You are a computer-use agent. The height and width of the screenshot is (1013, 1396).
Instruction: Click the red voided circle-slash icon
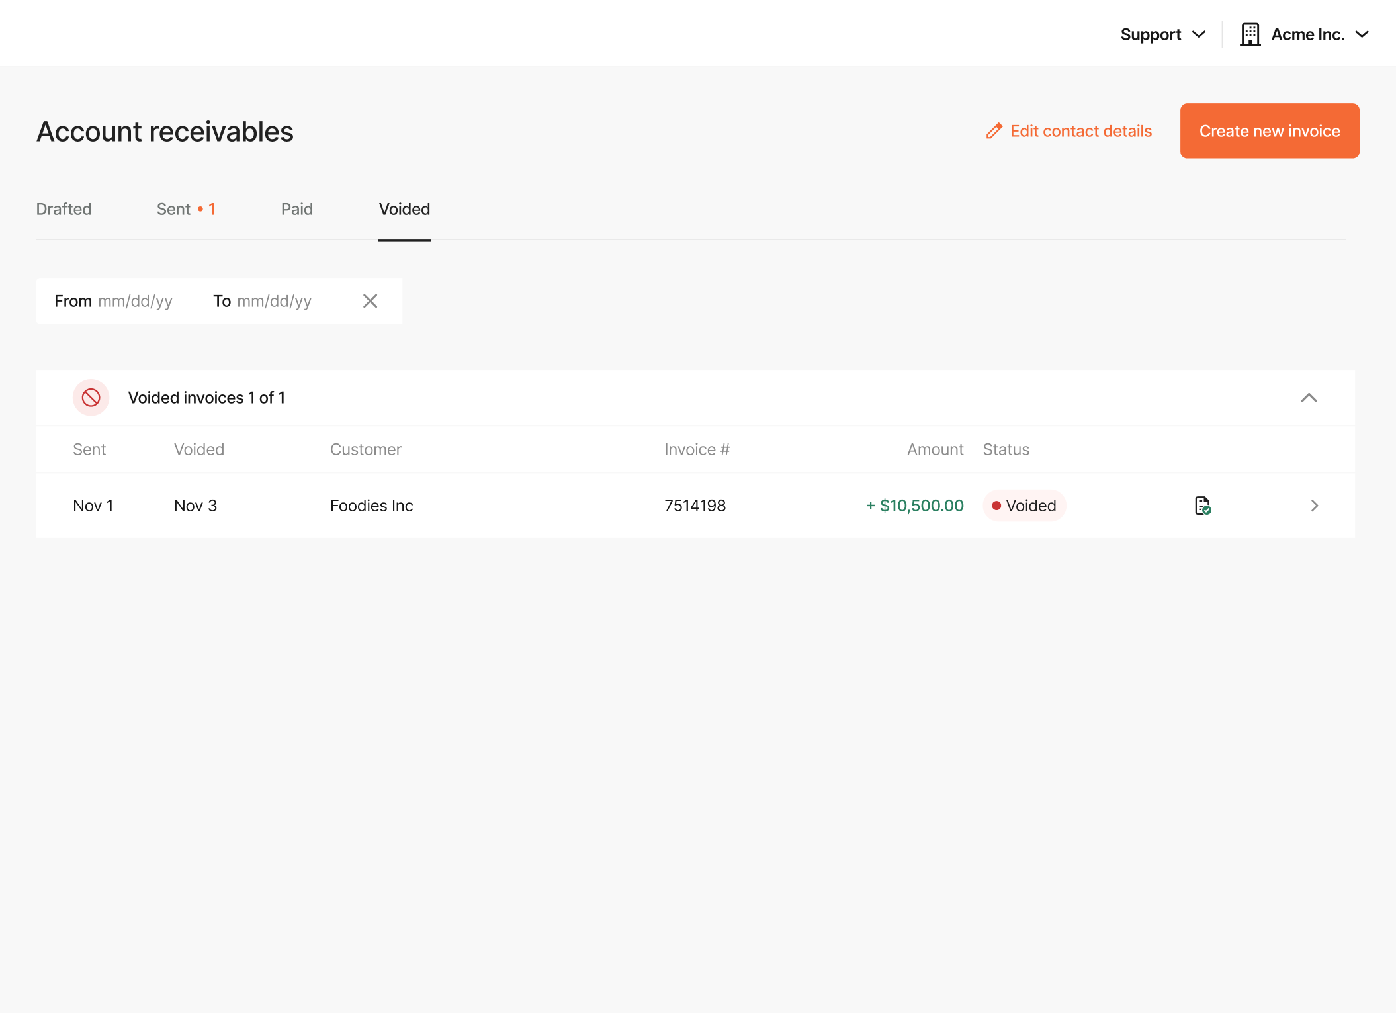pos(91,398)
